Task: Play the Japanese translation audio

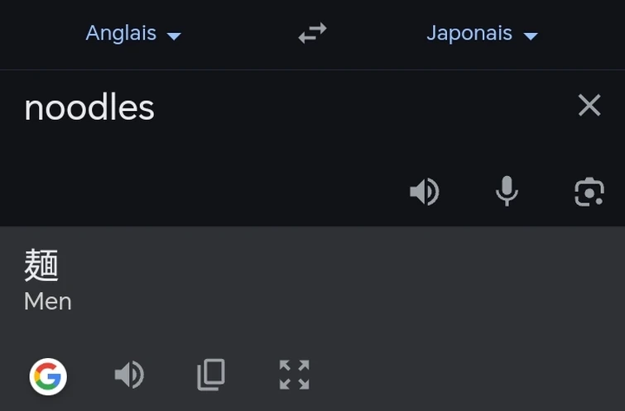Action: click(128, 375)
